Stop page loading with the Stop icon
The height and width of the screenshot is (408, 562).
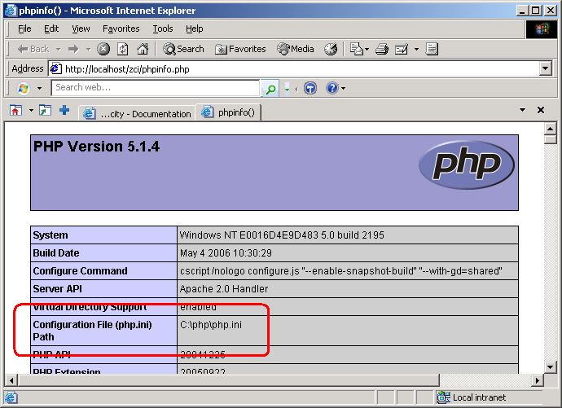pos(103,49)
